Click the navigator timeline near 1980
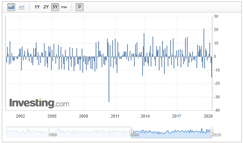 point(52,135)
